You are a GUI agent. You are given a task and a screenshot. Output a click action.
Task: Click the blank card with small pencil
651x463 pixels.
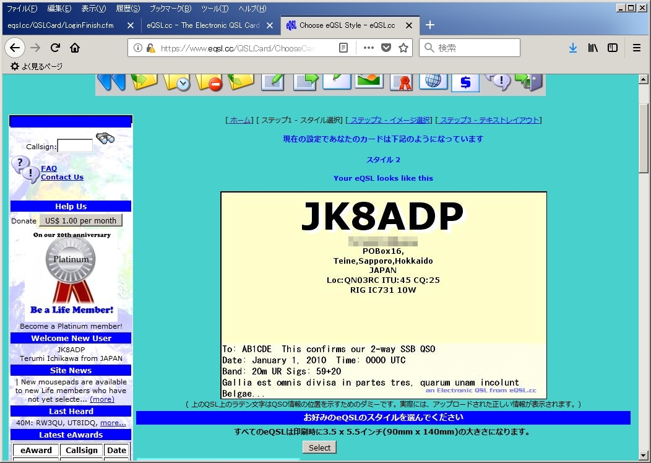click(337, 81)
